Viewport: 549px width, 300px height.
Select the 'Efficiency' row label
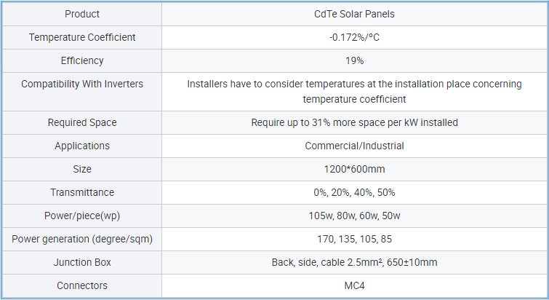click(82, 60)
